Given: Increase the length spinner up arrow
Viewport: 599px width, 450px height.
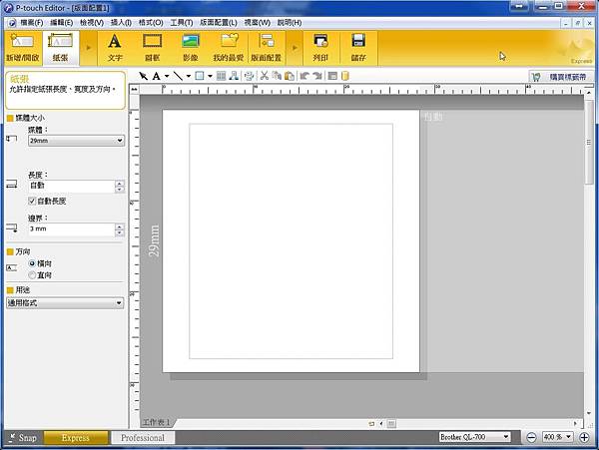Looking at the screenshot, I should [120, 184].
